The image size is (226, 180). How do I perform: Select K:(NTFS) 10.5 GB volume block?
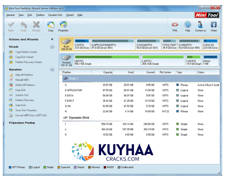[194, 60]
